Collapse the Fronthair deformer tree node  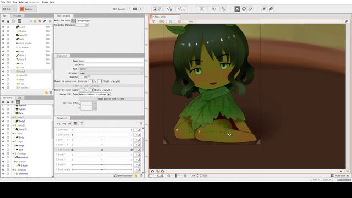pyautogui.click(x=13, y=153)
